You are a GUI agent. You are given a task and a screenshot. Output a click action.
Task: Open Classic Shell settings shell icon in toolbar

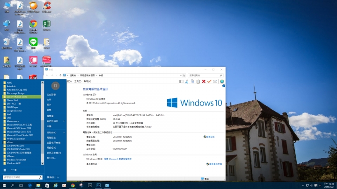point(222,81)
